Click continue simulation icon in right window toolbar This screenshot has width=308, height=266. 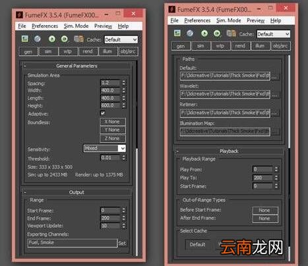tap(217, 34)
